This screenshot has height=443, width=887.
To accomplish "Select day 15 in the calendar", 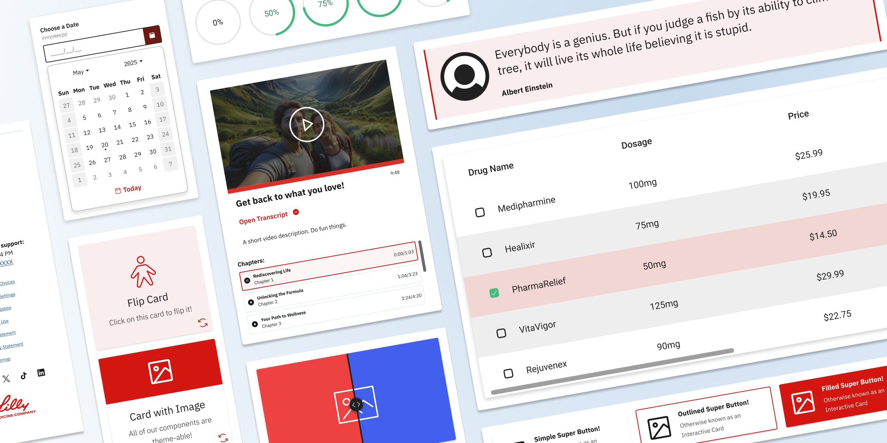I will (x=132, y=125).
